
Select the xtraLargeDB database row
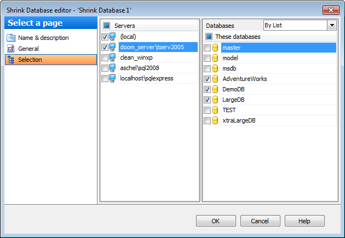pyautogui.click(x=279, y=120)
